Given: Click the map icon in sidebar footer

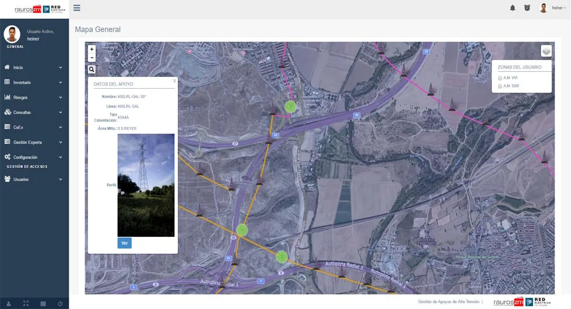Looking at the screenshot, I should (x=43, y=303).
